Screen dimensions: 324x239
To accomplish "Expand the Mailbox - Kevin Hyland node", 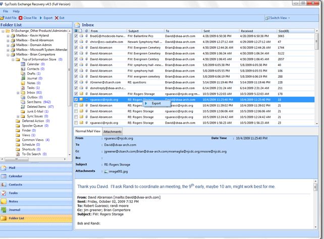I will click(8, 36).
